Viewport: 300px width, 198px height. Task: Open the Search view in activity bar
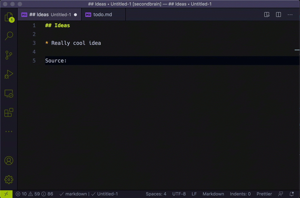[9, 36]
